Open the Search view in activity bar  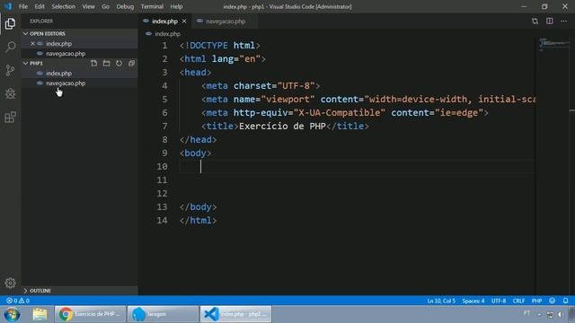[x=10, y=47]
